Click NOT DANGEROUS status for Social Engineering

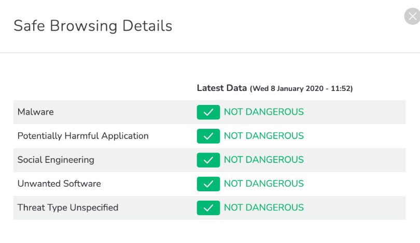click(264, 160)
